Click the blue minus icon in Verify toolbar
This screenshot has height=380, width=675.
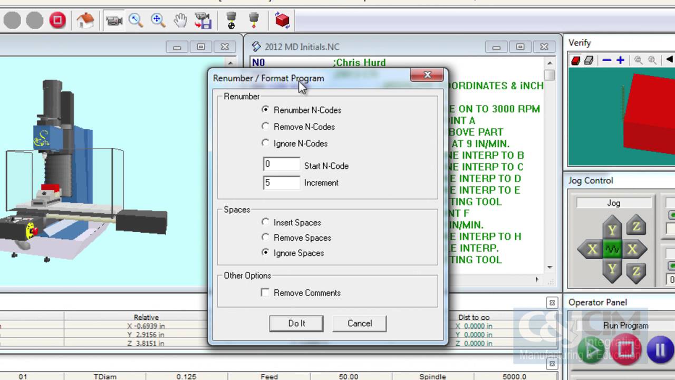click(607, 60)
